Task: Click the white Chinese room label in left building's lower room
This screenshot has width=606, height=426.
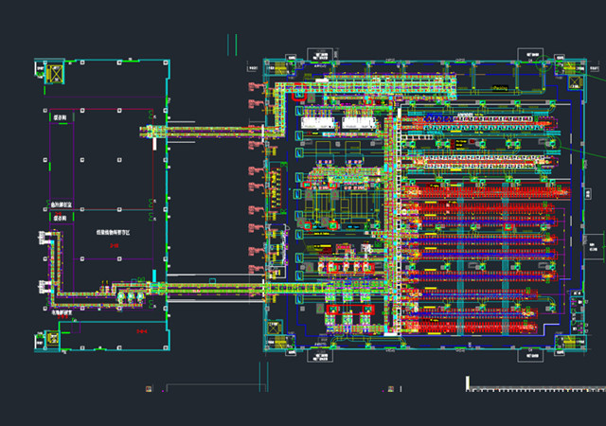Action: (x=116, y=232)
